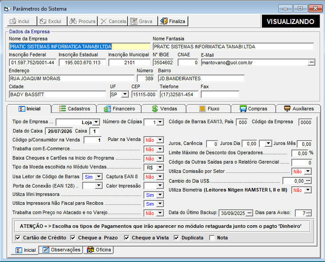325x262 pixels.
Task: Open the Número de Cópias dropdown
Action: coord(160,122)
